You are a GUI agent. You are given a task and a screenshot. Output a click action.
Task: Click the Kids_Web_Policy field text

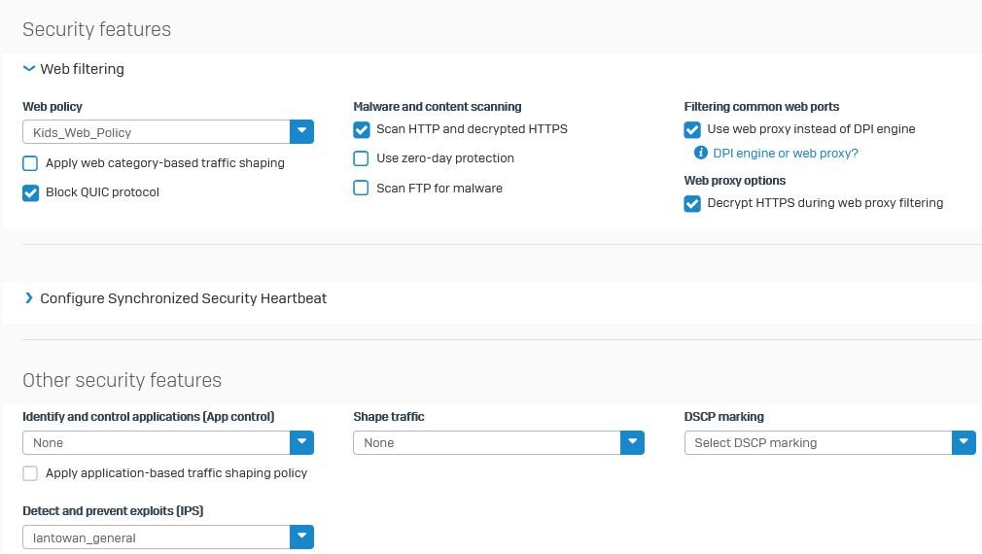[82, 133]
